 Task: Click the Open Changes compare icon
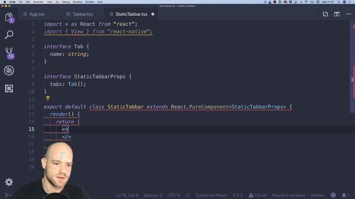326,14
